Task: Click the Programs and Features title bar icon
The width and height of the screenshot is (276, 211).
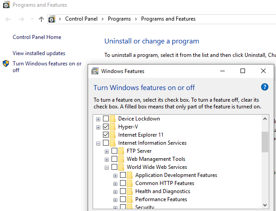Action: (x=6, y=5)
